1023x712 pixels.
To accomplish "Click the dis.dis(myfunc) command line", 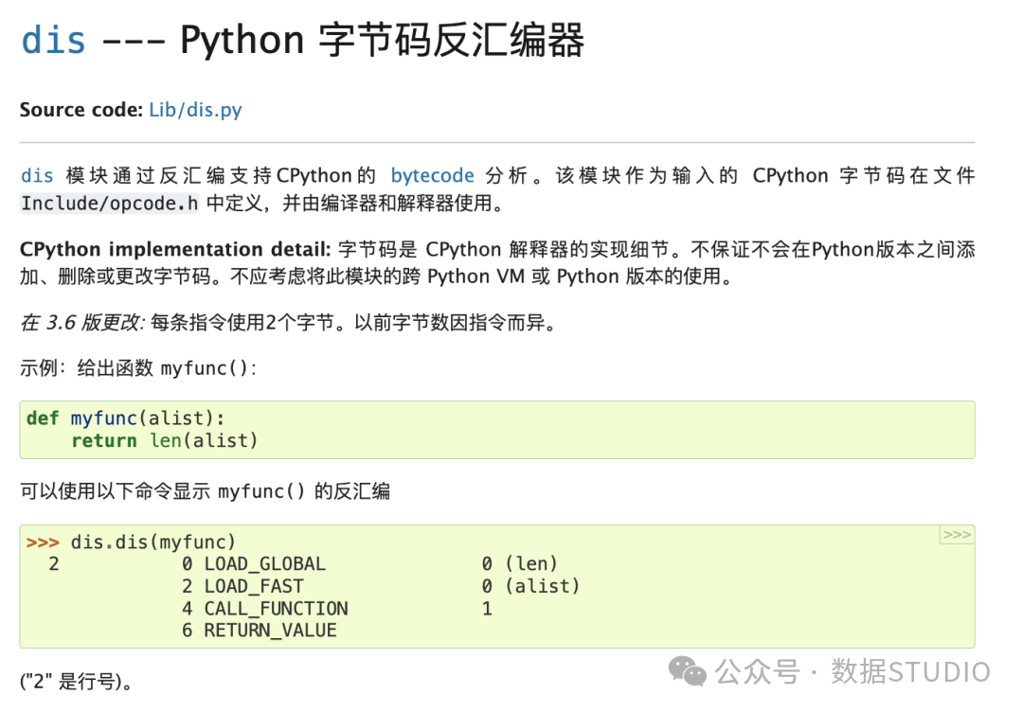I will [x=153, y=542].
